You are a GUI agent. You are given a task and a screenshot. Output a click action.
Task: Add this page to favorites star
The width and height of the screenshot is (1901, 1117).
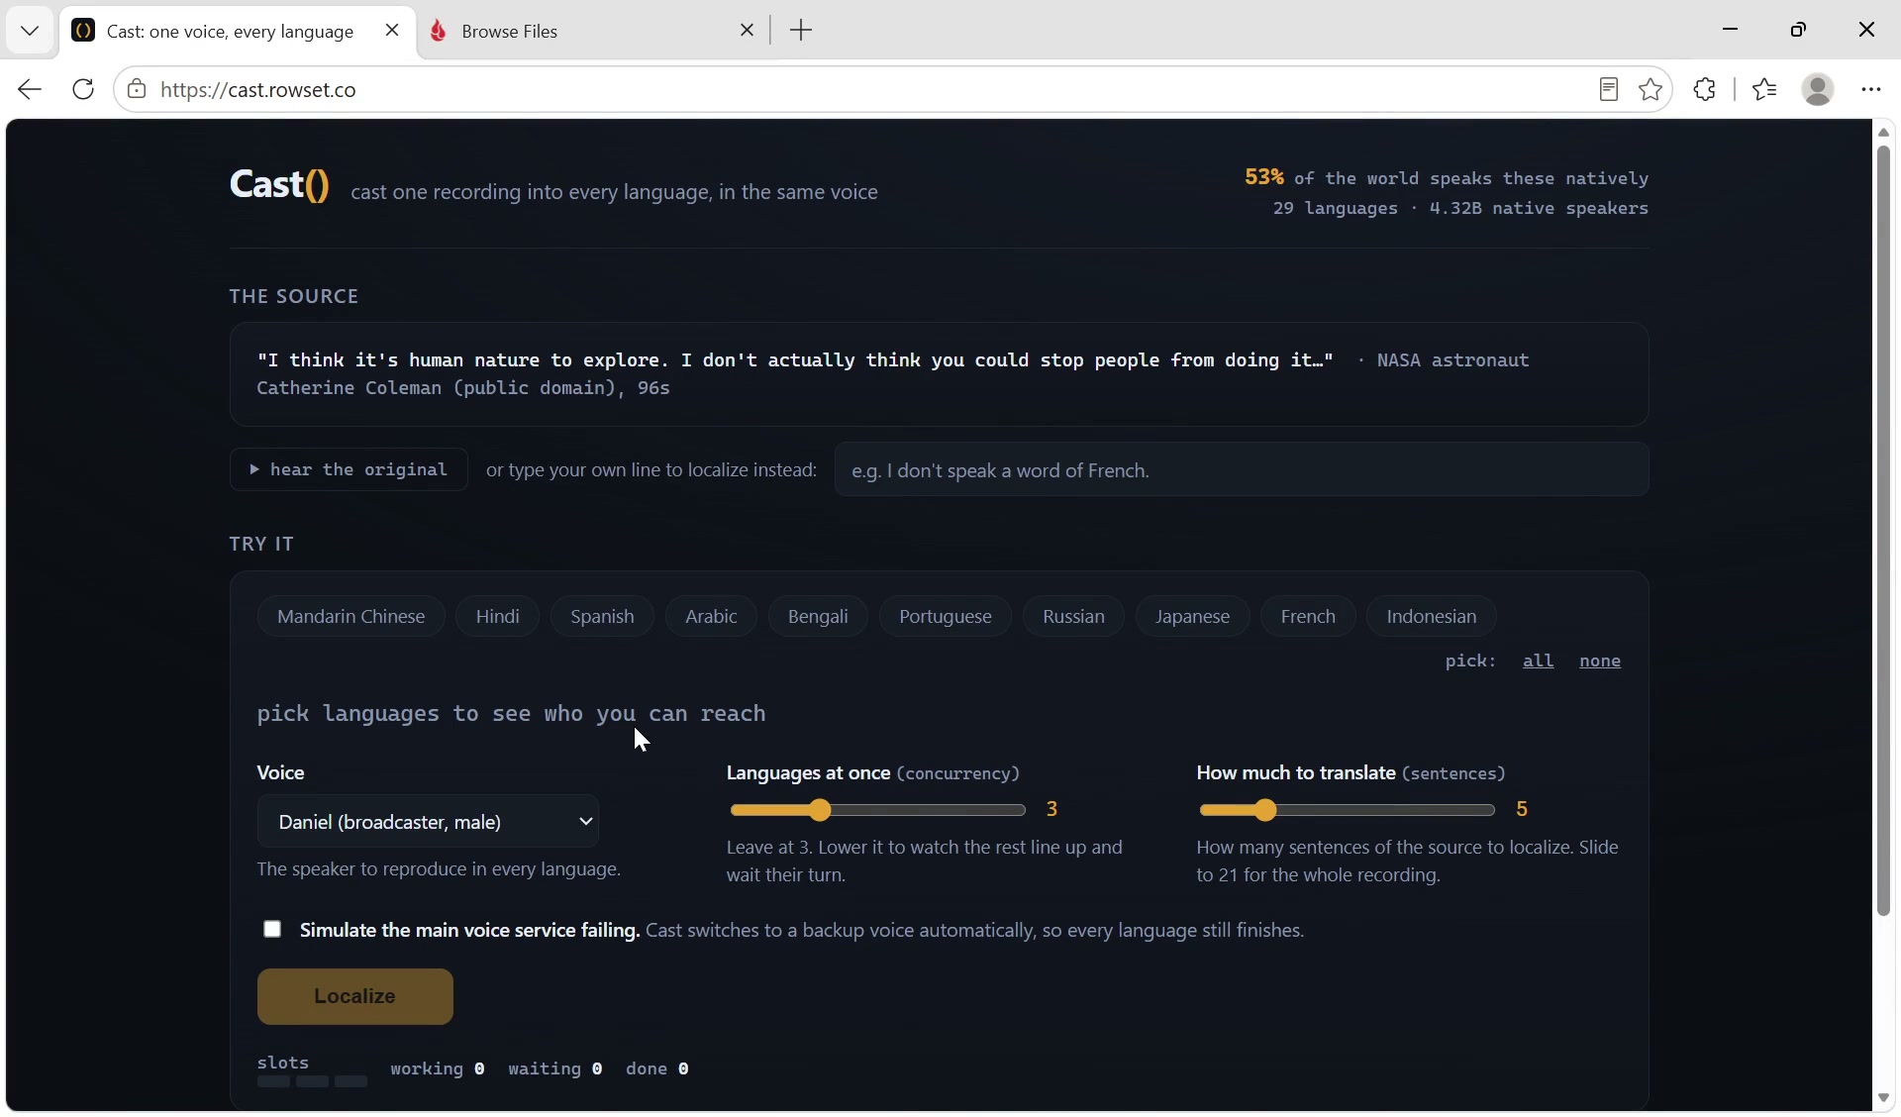tap(1651, 90)
